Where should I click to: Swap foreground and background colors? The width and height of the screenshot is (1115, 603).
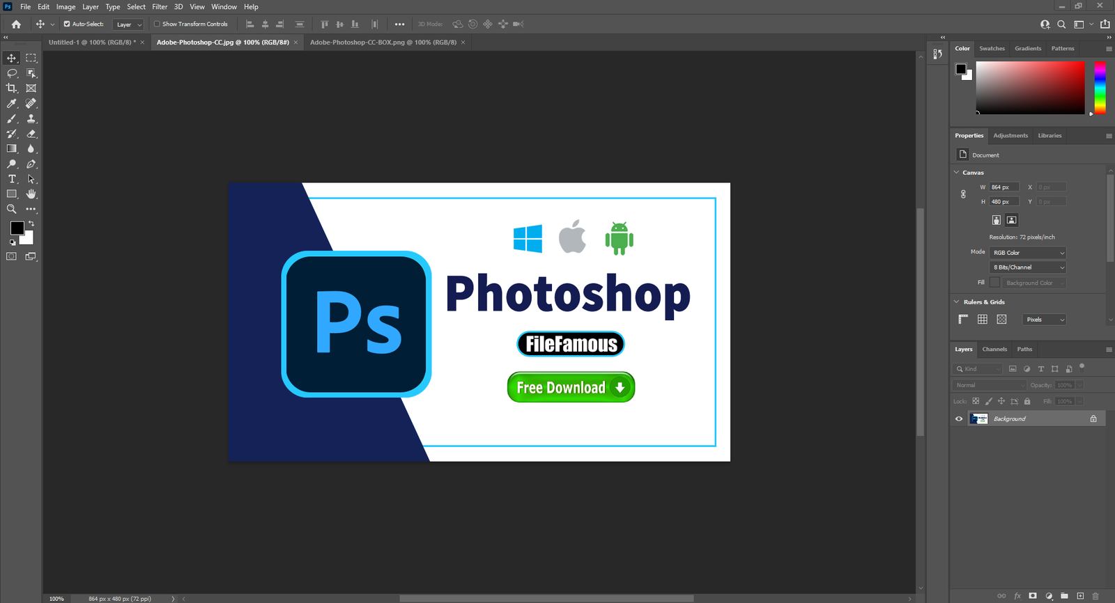[x=31, y=224]
